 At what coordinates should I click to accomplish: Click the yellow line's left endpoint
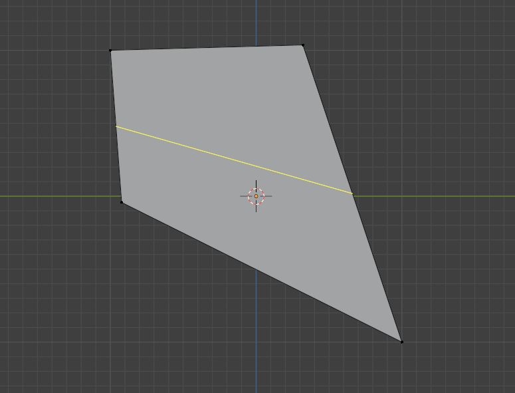116,126
